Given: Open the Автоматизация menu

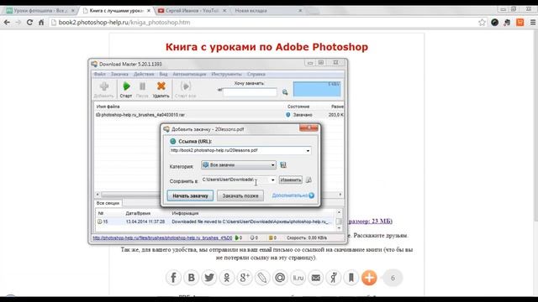Looking at the screenshot, I should (x=189, y=75).
